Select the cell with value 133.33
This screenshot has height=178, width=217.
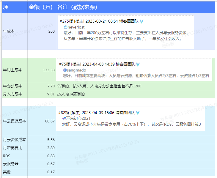tap(42, 70)
